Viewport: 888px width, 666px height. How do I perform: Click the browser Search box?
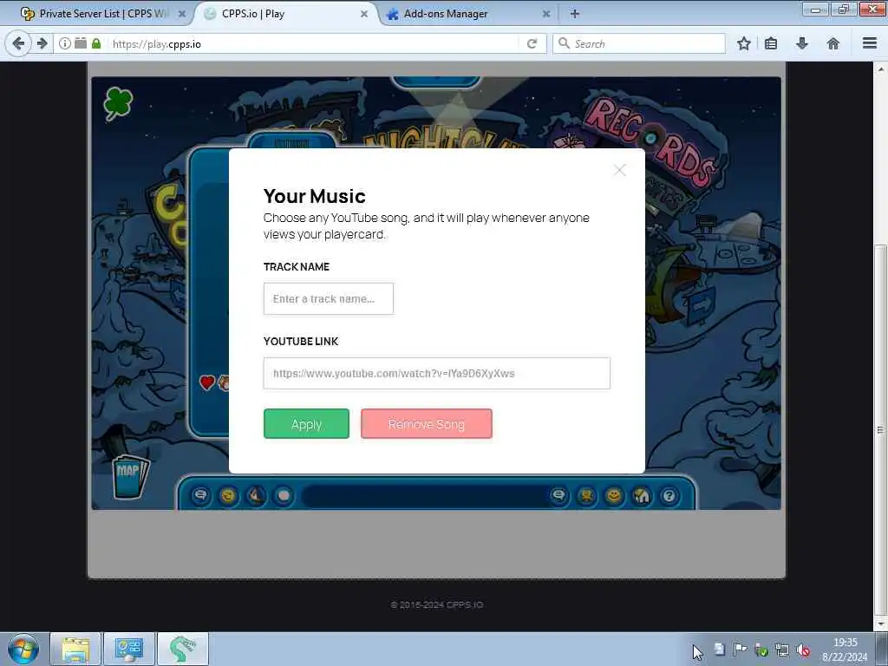coord(639,43)
